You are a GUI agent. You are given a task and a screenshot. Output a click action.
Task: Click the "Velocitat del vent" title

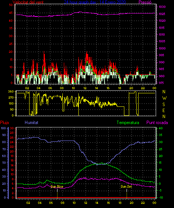pyautogui.click(x=28, y=2)
